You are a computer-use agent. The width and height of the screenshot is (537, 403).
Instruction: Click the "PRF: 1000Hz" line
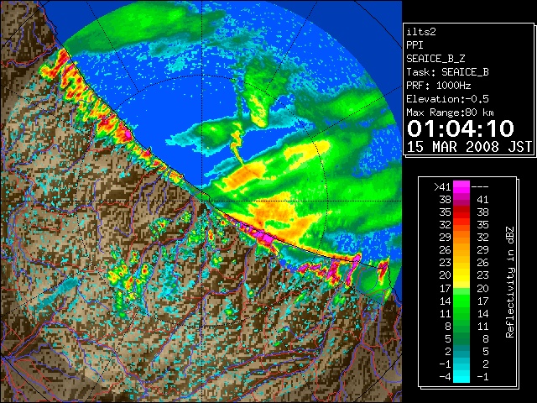[x=438, y=86]
